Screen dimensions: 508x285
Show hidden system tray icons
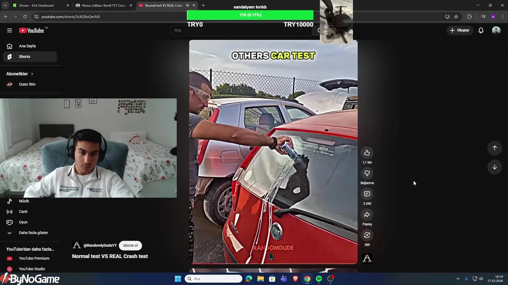pyautogui.click(x=458, y=279)
